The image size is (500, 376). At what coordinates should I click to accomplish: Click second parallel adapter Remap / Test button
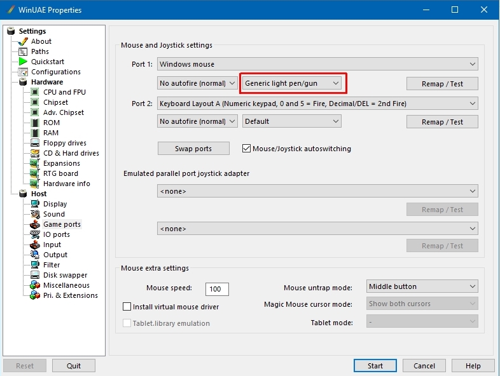click(442, 246)
